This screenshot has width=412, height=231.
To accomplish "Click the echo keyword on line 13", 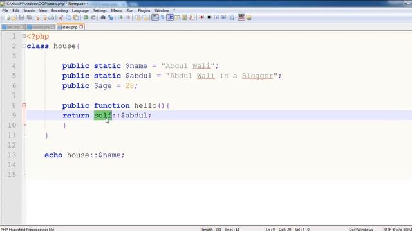I will (53, 155).
